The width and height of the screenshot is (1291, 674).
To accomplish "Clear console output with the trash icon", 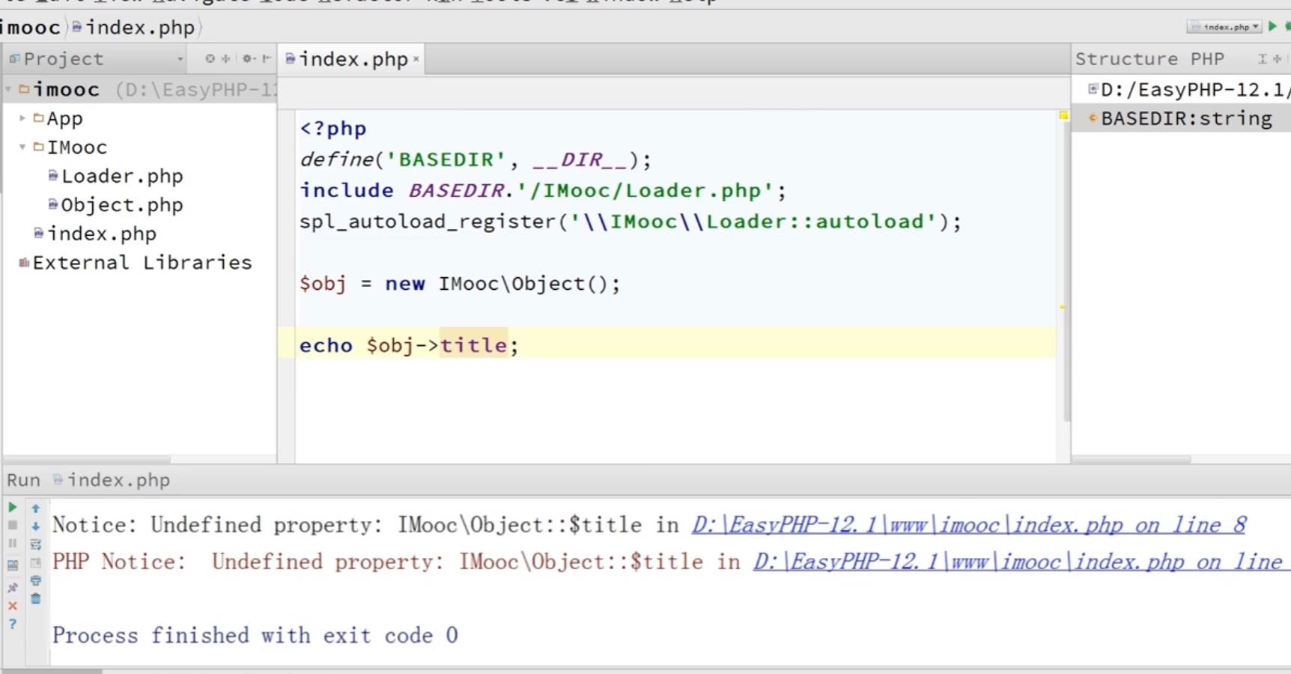I will pyautogui.click(x=35, y=598).
